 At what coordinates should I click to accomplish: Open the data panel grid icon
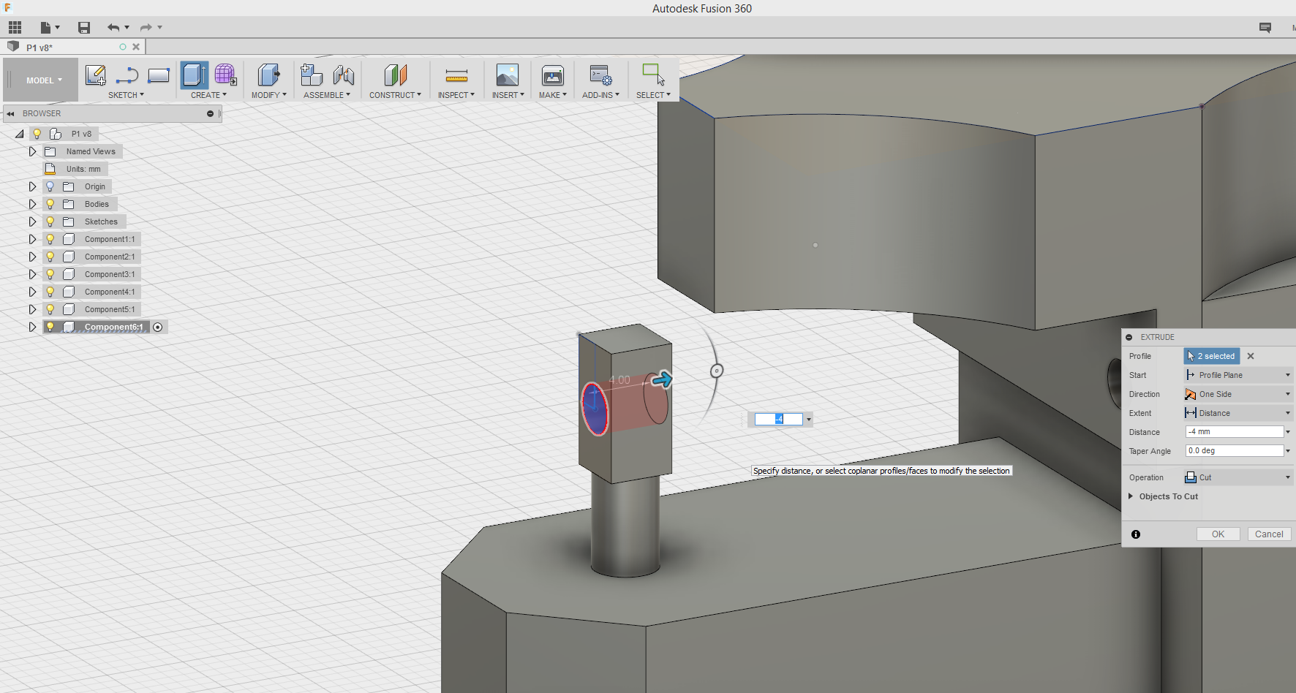[15, 28]
